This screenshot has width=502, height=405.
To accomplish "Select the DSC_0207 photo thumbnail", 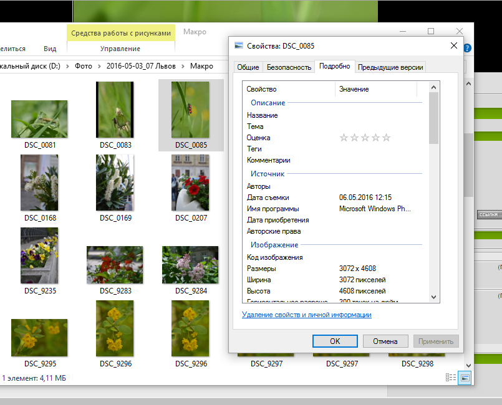I will [x=190, y=183].
